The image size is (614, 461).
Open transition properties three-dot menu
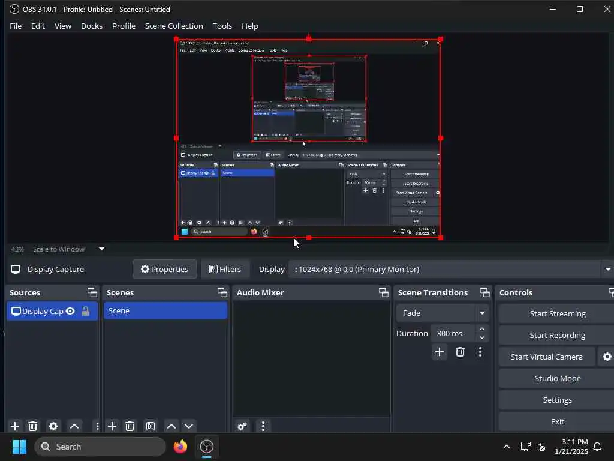(480, 352)
